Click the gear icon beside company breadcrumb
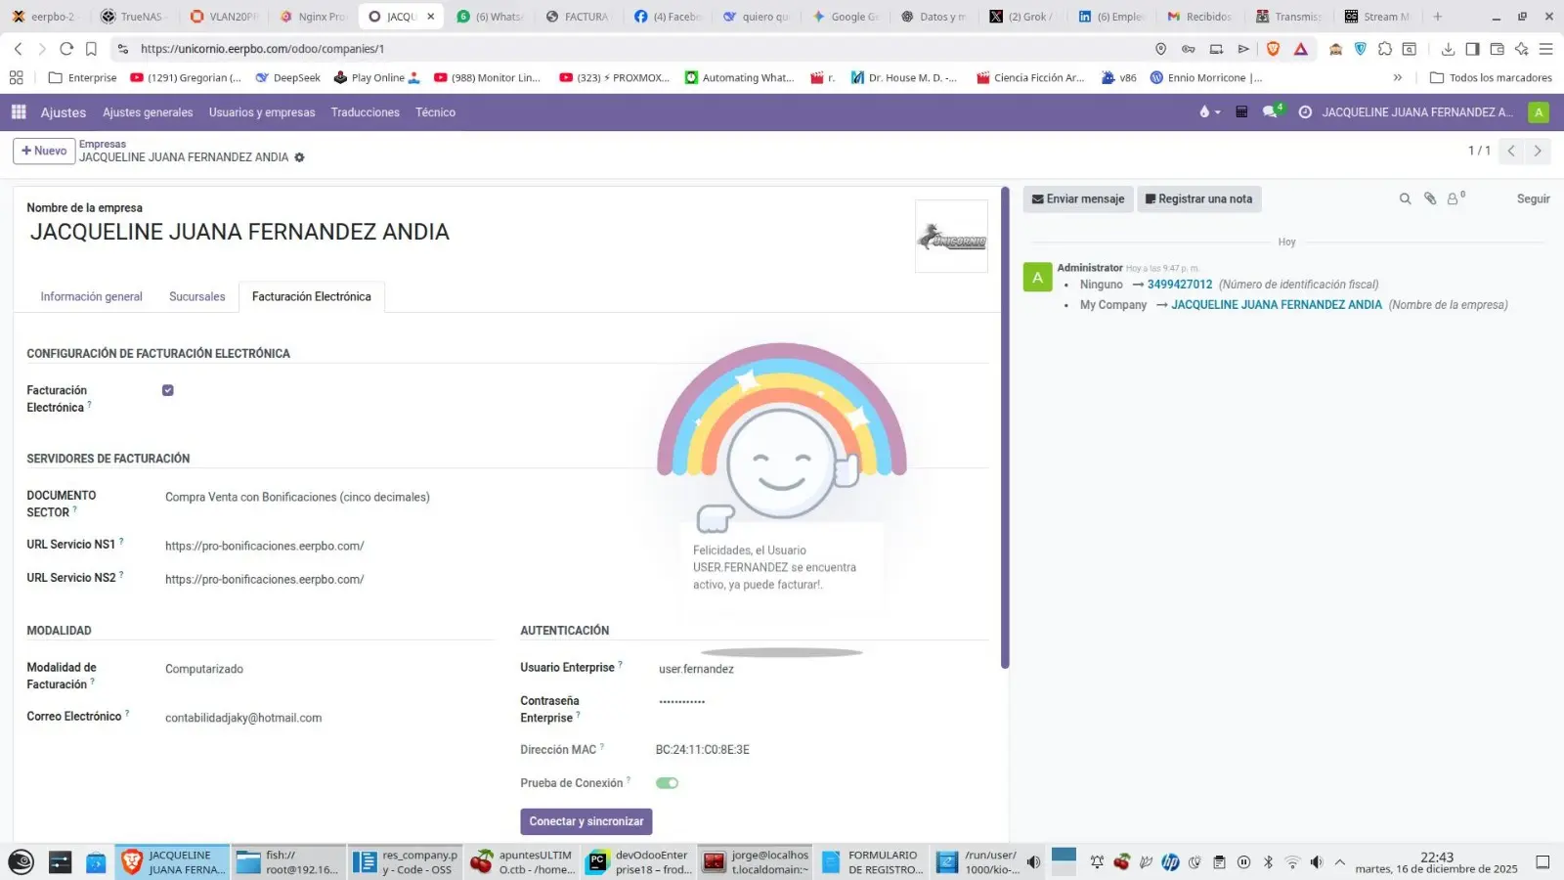The height and width of the screenshot is (880, 1564). [300, 157]
